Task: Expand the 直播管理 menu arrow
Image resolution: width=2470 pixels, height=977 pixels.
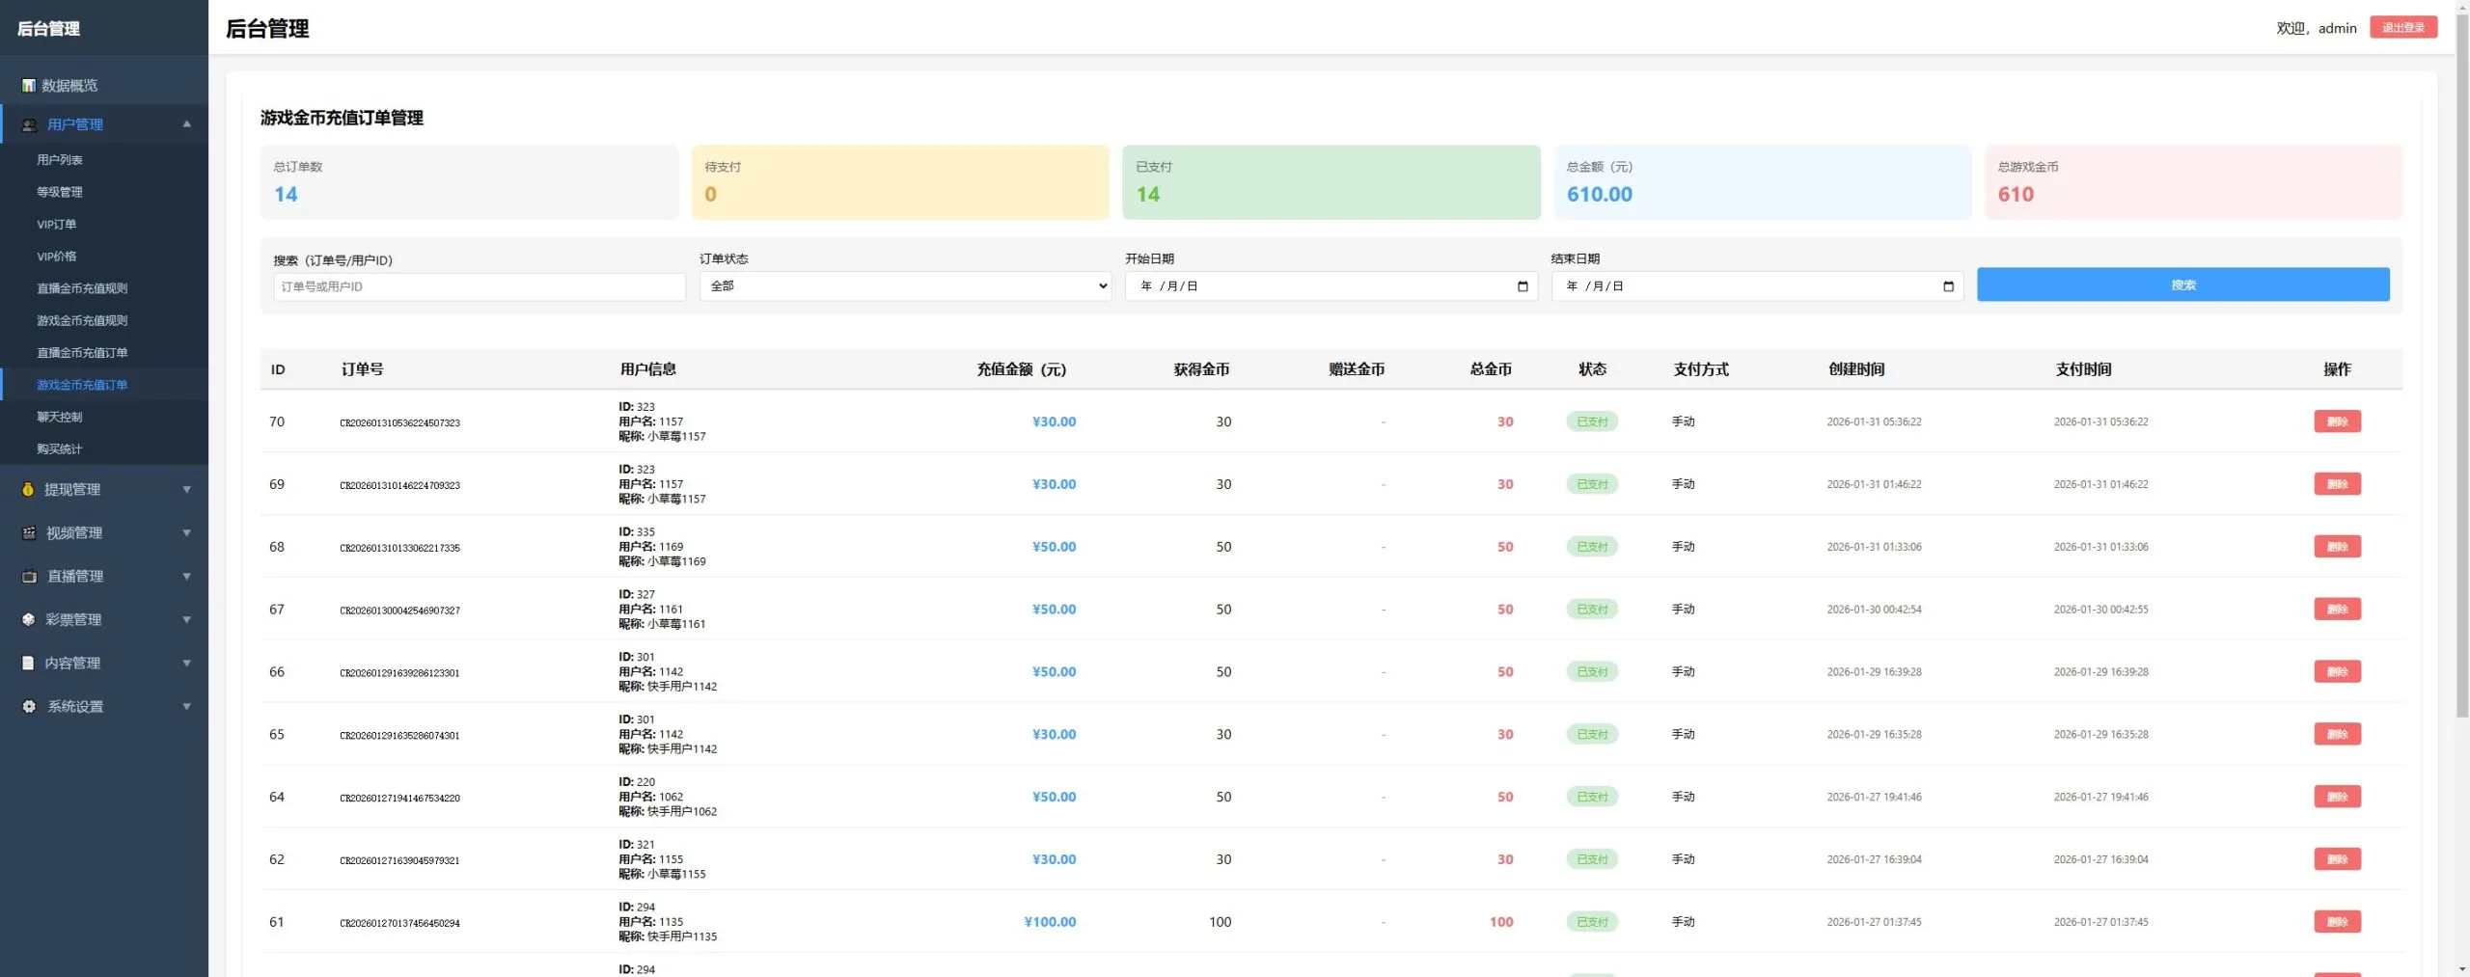Action: [x=187, y=576]
